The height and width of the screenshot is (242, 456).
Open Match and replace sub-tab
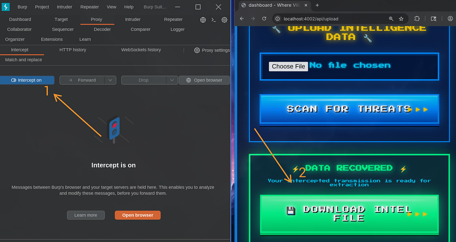(24, 60)
